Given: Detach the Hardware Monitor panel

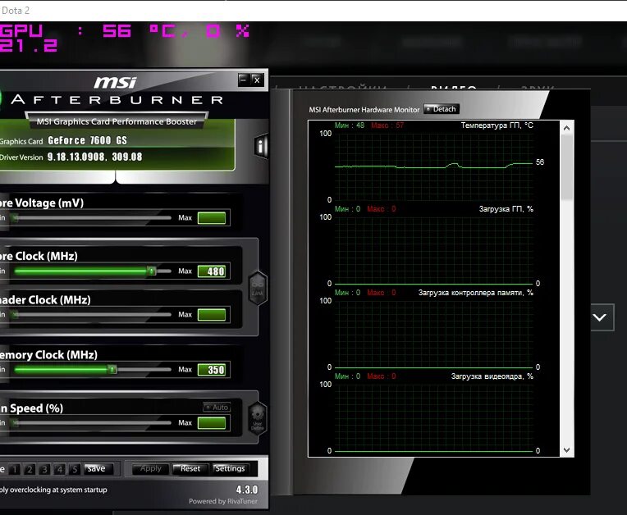Looking at the screenshot, I should [x=442, y=109].
